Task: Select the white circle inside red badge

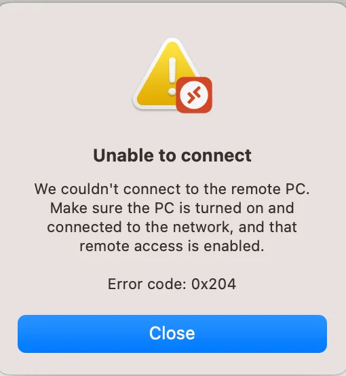Action: [x=194, y=95]
